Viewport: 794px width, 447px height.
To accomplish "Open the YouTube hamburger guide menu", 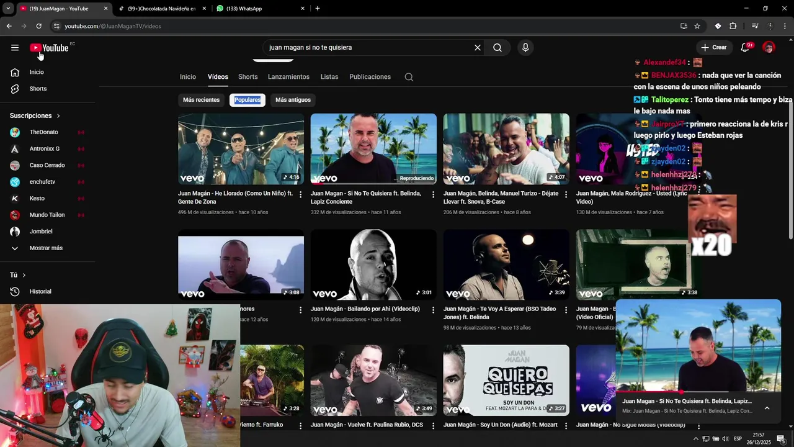I will (x=15, y=48).
